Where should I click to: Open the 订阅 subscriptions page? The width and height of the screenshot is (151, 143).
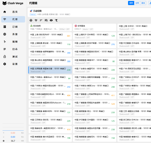(13, 27)
